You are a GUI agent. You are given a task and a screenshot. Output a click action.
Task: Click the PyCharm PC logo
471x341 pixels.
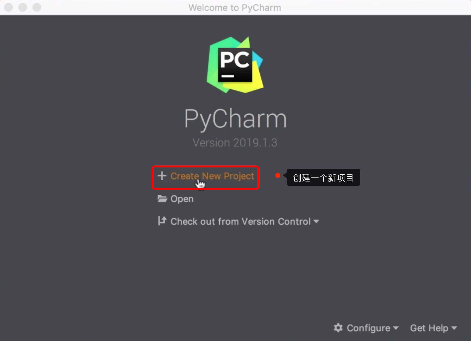pos(235,65)
